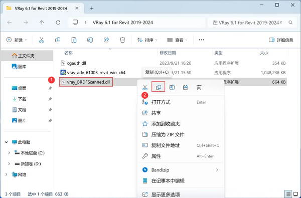The height and width of the screenshot is (198, 301).
Task: Open a new tab with plus
Action: 92,8
